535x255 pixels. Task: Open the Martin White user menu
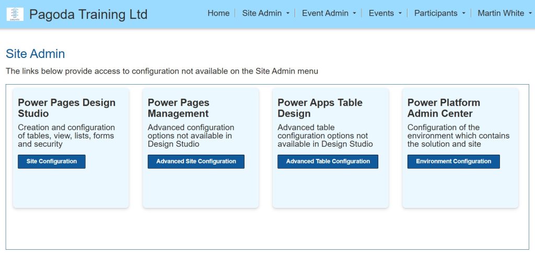(501, 13)
